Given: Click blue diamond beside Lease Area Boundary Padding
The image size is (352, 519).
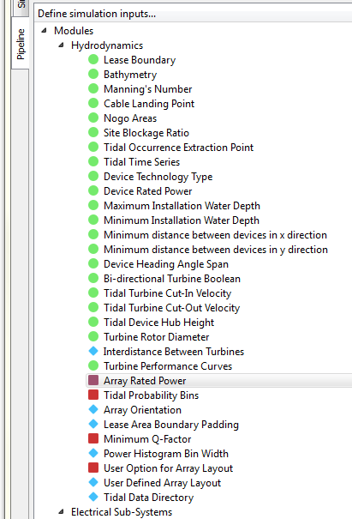Looking at the screenshot, I should [93, 424].
